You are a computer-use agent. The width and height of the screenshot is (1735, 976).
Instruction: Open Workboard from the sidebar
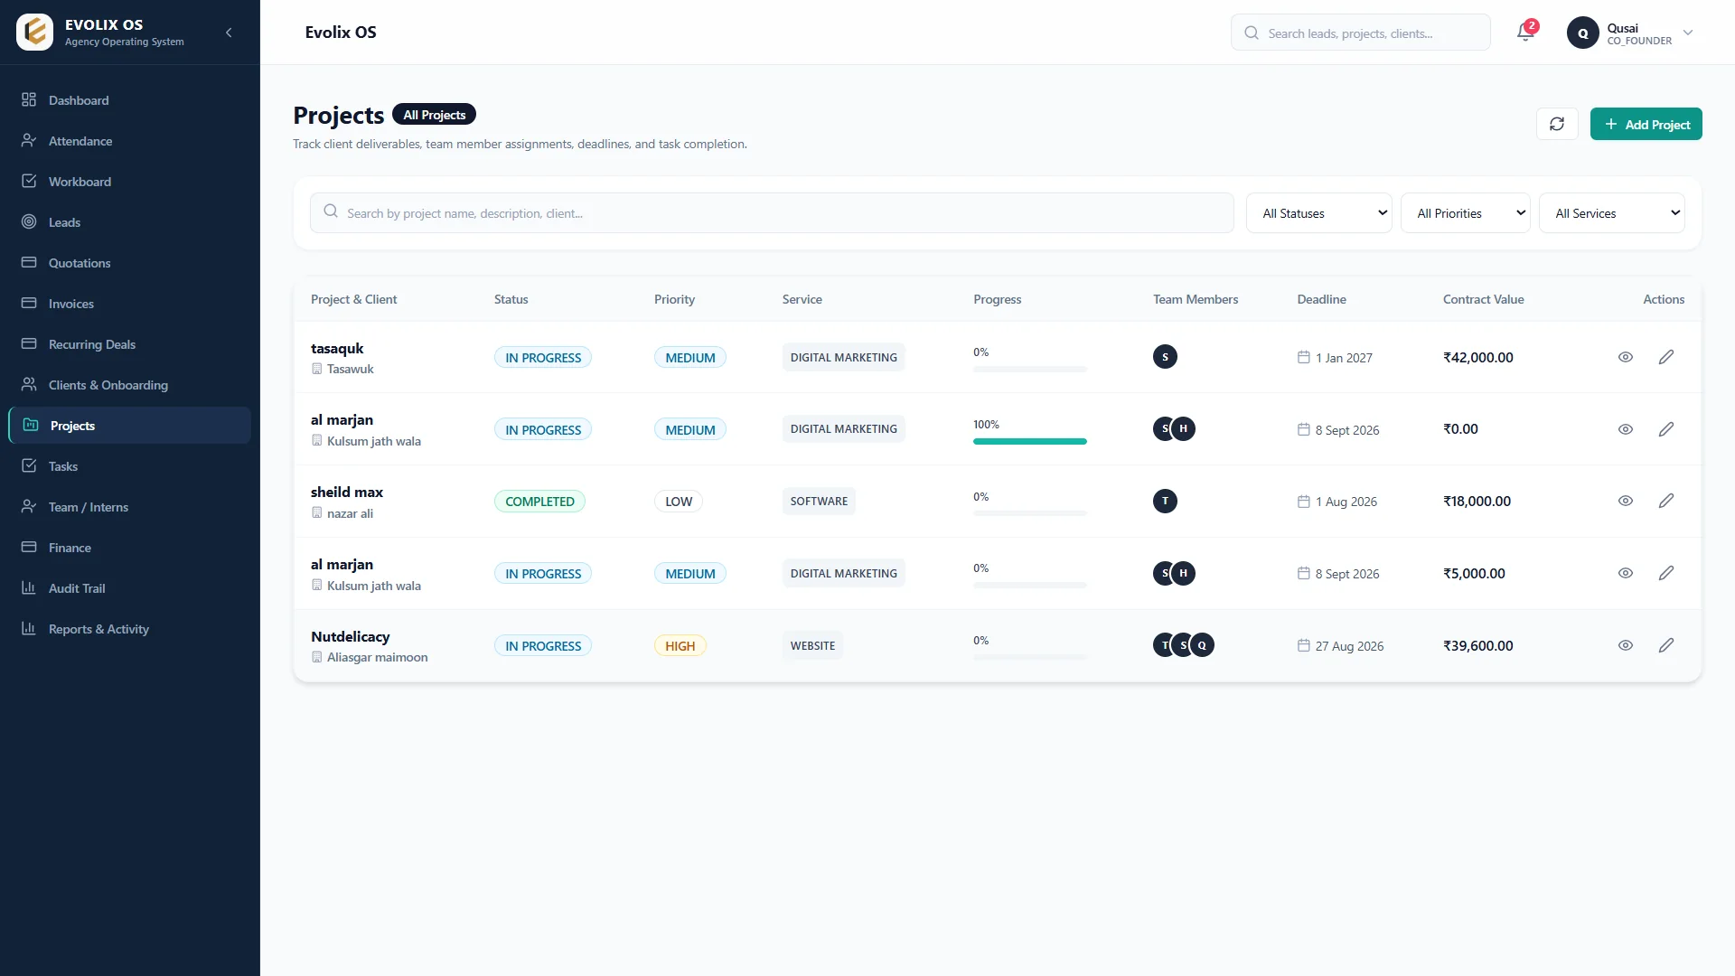coord(130,182)
